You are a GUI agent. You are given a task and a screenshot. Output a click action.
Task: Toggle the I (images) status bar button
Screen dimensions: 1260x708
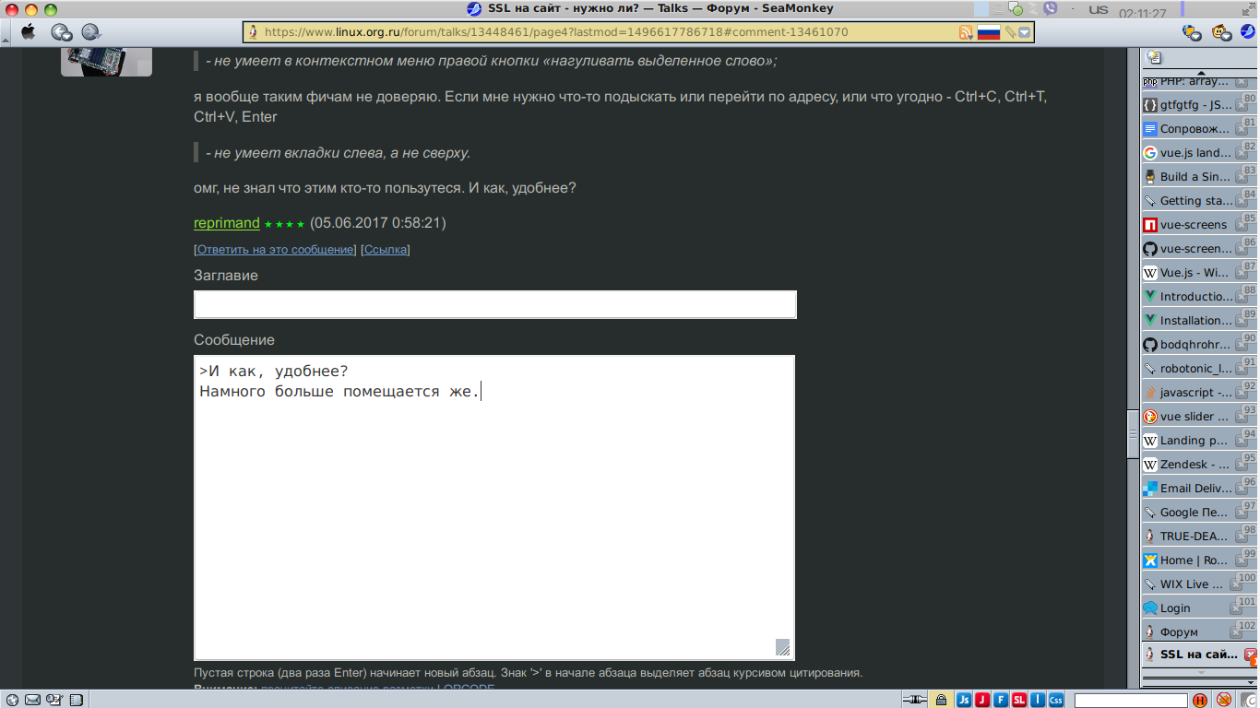(x=1038, y=700)
